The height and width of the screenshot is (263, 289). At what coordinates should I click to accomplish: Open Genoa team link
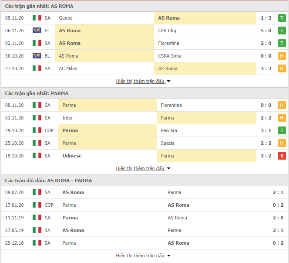click(x=66, y=18)
